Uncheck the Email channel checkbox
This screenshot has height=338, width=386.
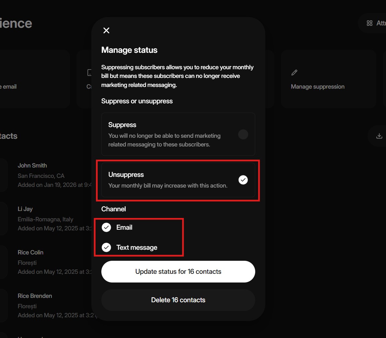tap(106, 227)
